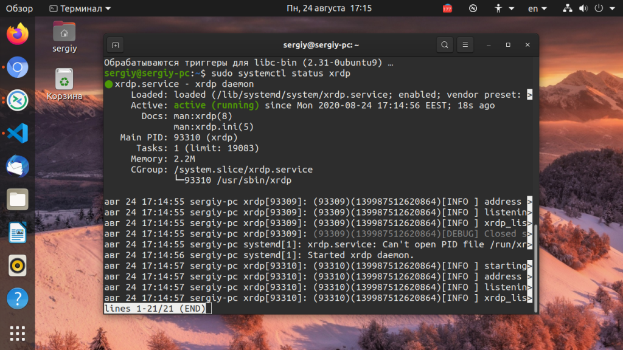
Task: Launch Visual Studio Code from dock
Action: [x=18, y=132]
